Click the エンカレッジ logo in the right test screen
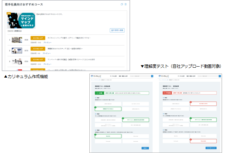This screenshot has width=233, height=153. tap(164, 76)
